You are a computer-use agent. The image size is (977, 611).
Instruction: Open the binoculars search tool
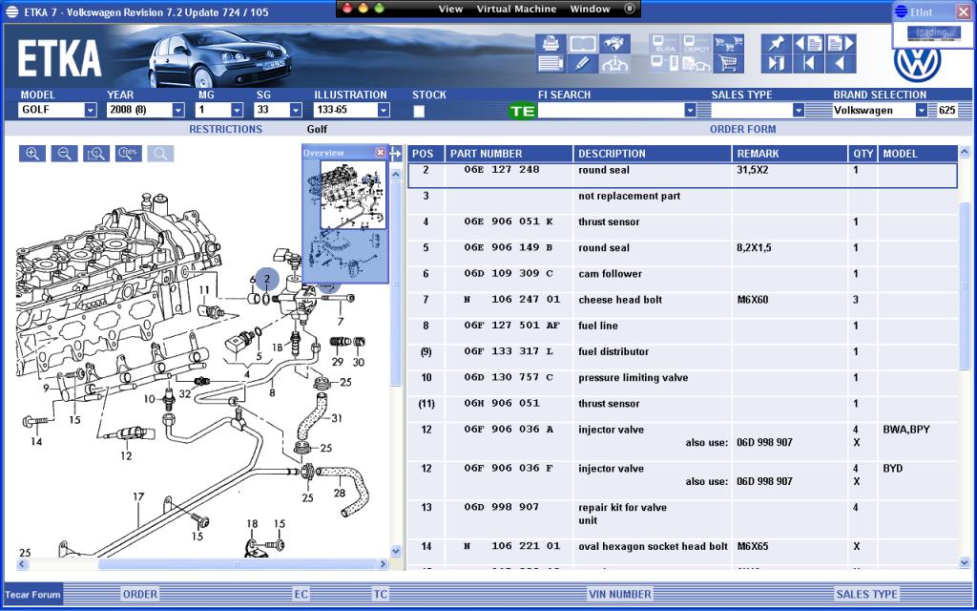tap(615, 44)
